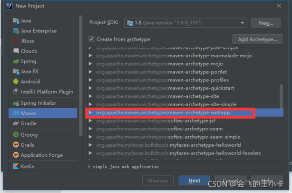Click the JBoss red icon

(16, 41)
